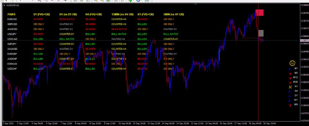Click the 2 Sep 2026 date label
The width and height of the screenshot is (309, 126).
(8, 123)
